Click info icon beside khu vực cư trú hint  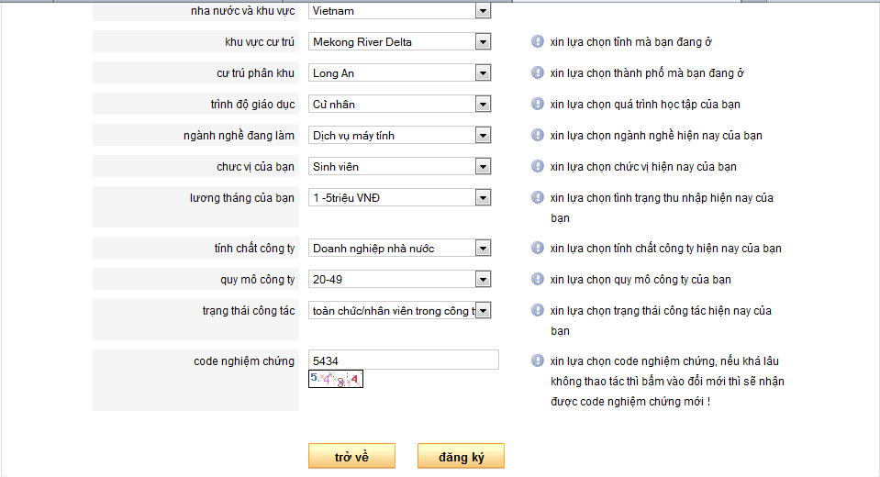click(538, 41)
